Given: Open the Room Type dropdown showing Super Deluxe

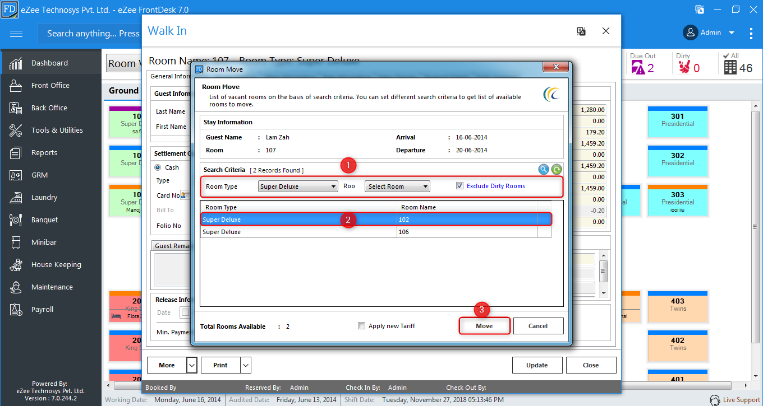Looking at the screenshot, I should click(298, 186).
